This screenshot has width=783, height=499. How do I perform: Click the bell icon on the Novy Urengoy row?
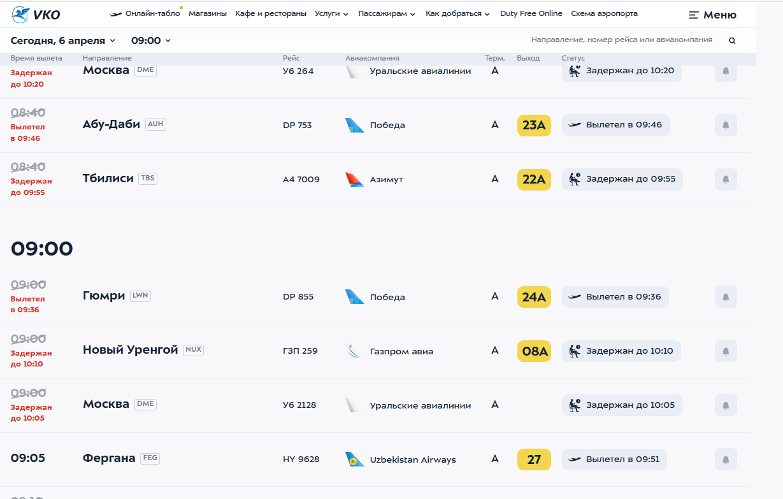(x=726, y=351)
